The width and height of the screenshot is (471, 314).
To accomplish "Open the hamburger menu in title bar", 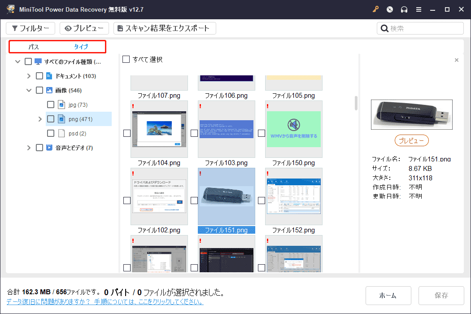I will click(x=419, y=9).
